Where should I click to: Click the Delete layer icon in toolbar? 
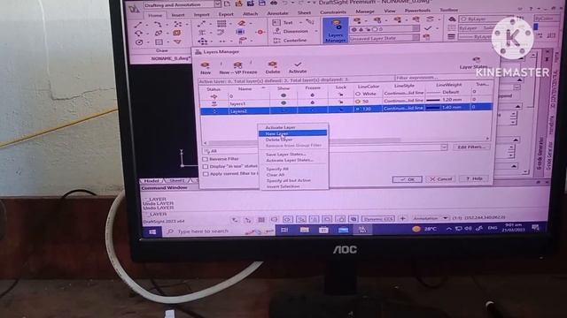tap(272, 64)
